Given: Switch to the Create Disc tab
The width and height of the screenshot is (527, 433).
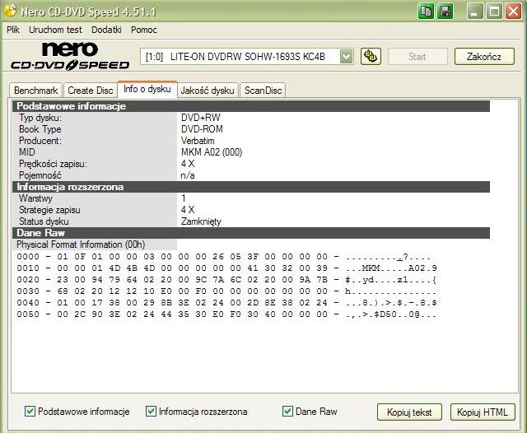Looking at the screenshot, I should (91, 91).
